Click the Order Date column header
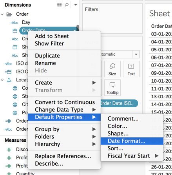This screenshot has height=175, width=172. coord(161,26)
